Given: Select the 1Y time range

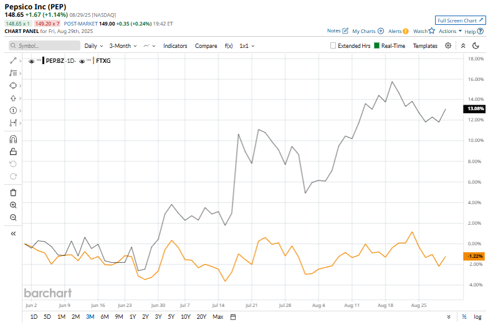Looking at the screenshot, I should click(x=133, y=317).
